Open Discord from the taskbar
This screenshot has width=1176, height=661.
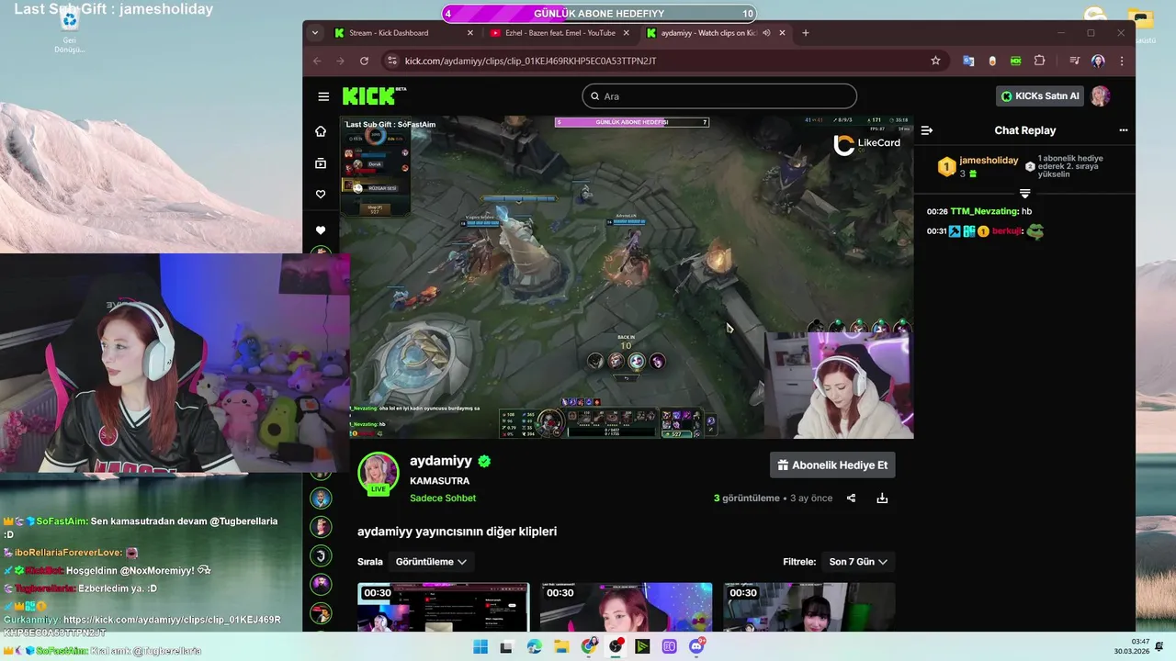click(x=696, y=646)
